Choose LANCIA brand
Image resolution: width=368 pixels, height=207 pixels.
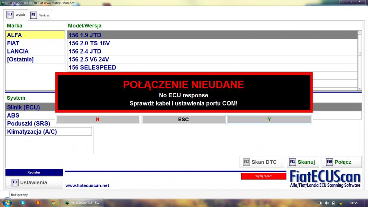35,51
